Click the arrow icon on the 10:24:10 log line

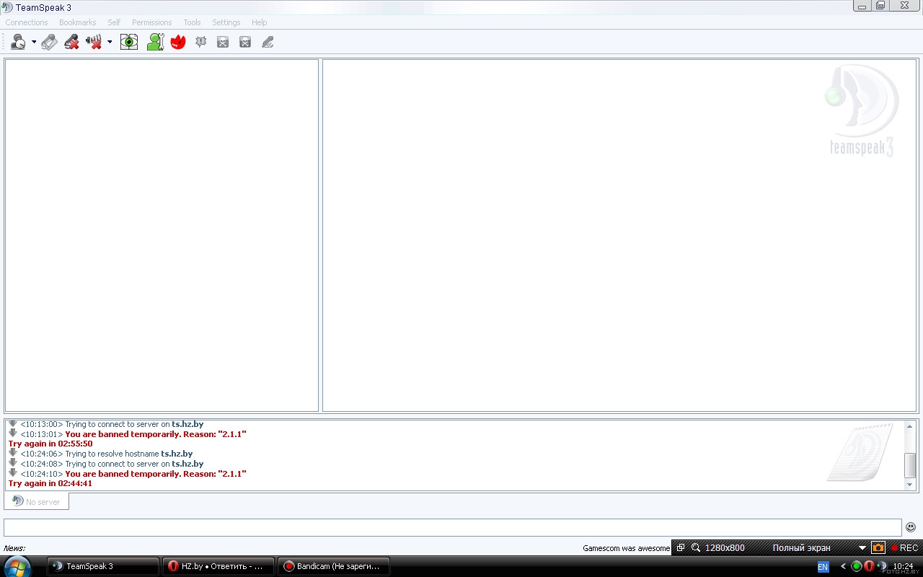pos(13,472)
